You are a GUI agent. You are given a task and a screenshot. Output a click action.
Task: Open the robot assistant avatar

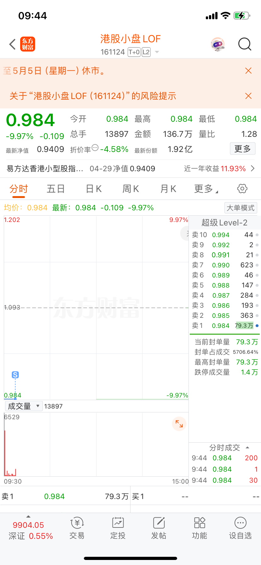click(x=218, y=44)
